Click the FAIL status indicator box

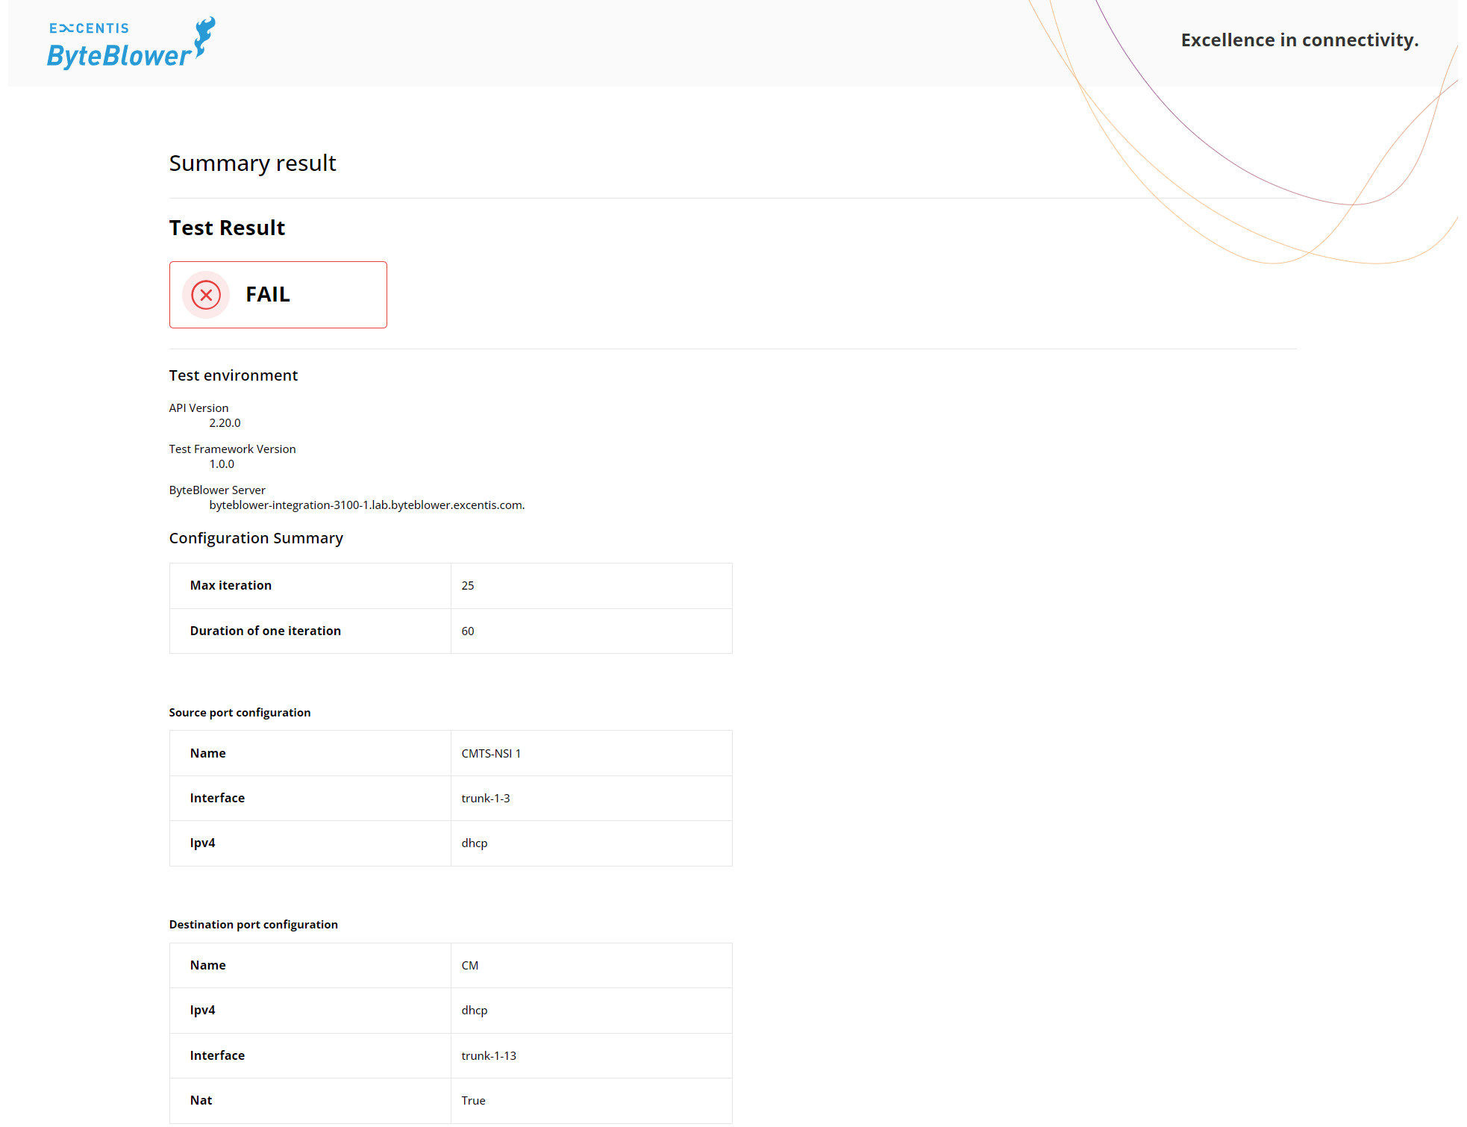pyautogui.click(x=278, y=294)
